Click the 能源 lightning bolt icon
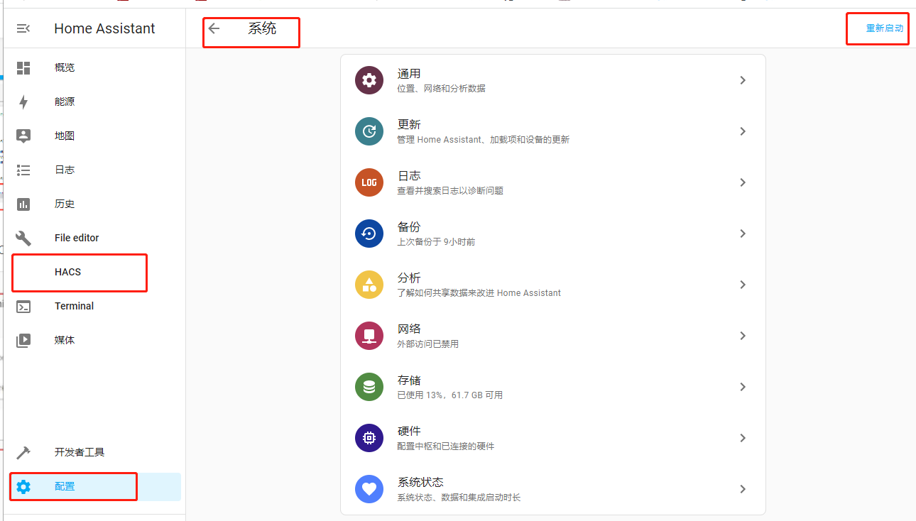916x521 pixels. click(23, 102)
